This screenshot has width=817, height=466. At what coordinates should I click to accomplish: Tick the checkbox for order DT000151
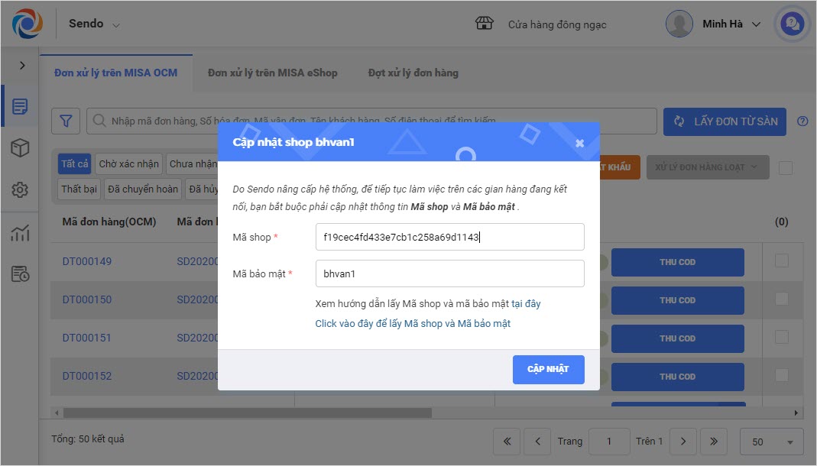782,337
